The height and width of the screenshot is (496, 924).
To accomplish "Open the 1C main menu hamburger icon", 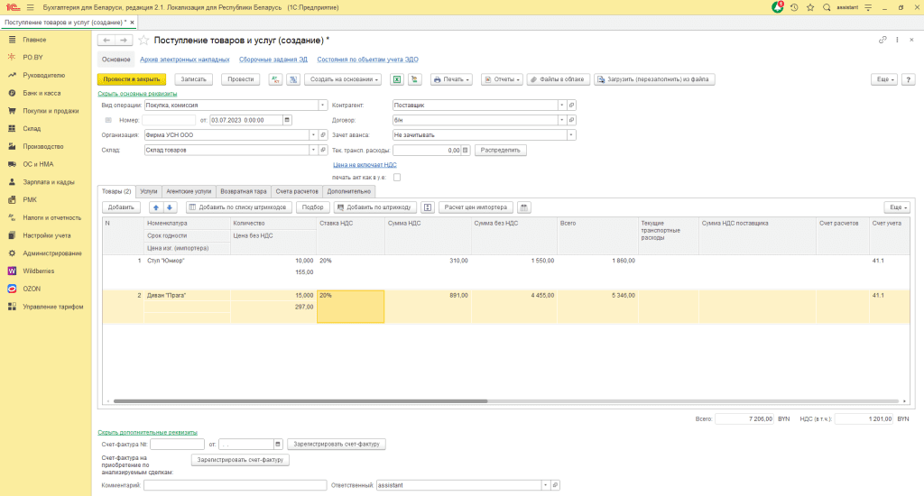I will coord(30,7).
